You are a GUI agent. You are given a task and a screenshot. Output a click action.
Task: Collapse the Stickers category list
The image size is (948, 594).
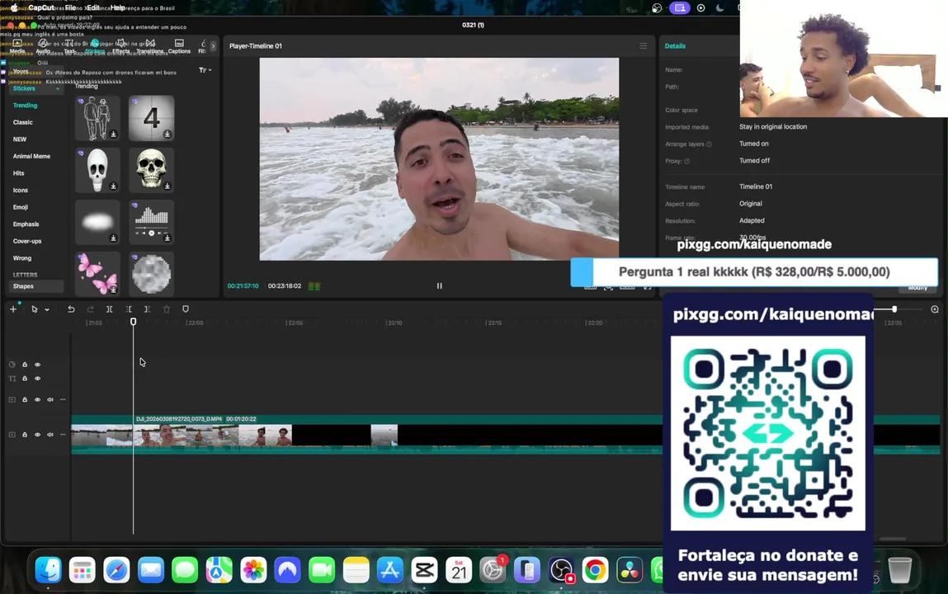click(x=58, y=89)
